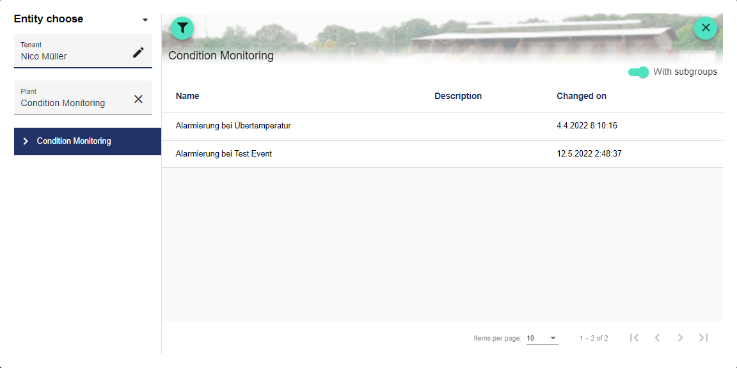Expand the Condition Monitoring tree node
This screenshot has width=737, height=368.
point(26,141)
